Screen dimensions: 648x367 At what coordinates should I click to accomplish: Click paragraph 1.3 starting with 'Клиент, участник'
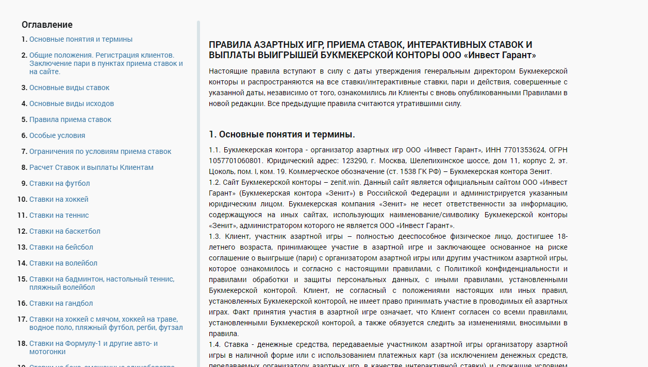click(388, 285)
